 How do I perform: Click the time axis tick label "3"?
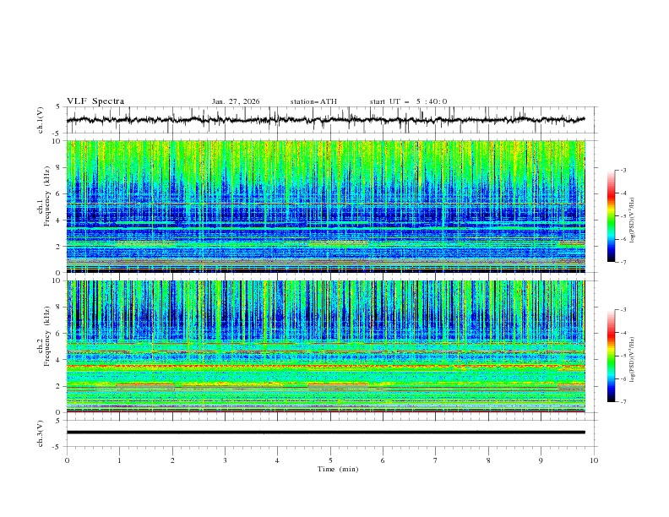tap(225, 460)
